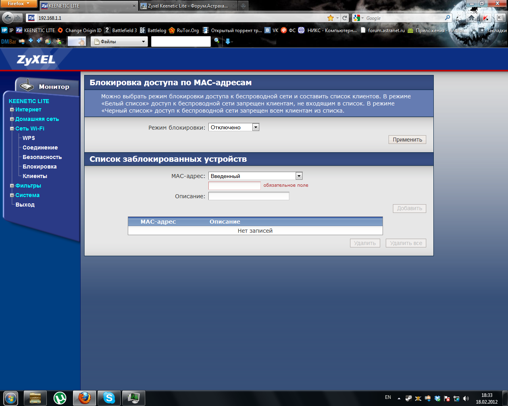
Task: Open uTorrent from the taskbar
Action: point(60,398)
